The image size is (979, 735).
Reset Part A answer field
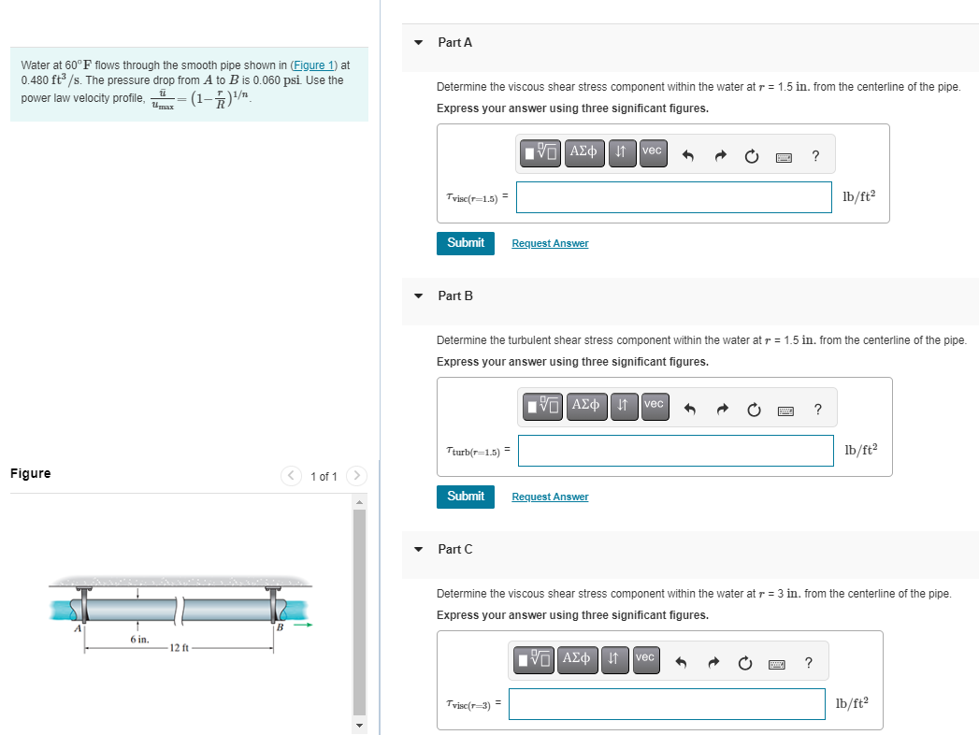(x=752, y=155)
